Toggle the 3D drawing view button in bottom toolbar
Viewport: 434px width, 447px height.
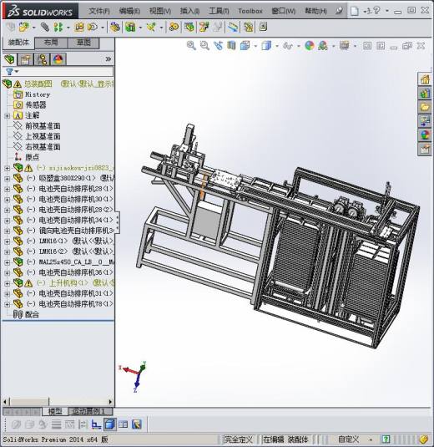(x=109, y=424)
